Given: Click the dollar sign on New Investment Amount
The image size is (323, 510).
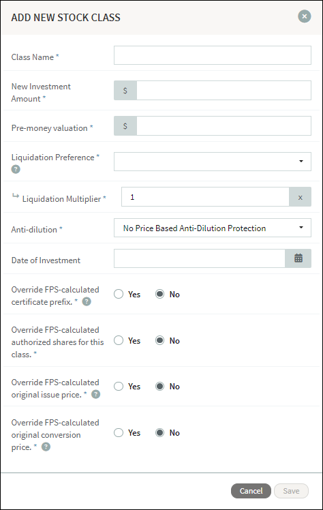Looking at the screenshot, I should point(125,91).
